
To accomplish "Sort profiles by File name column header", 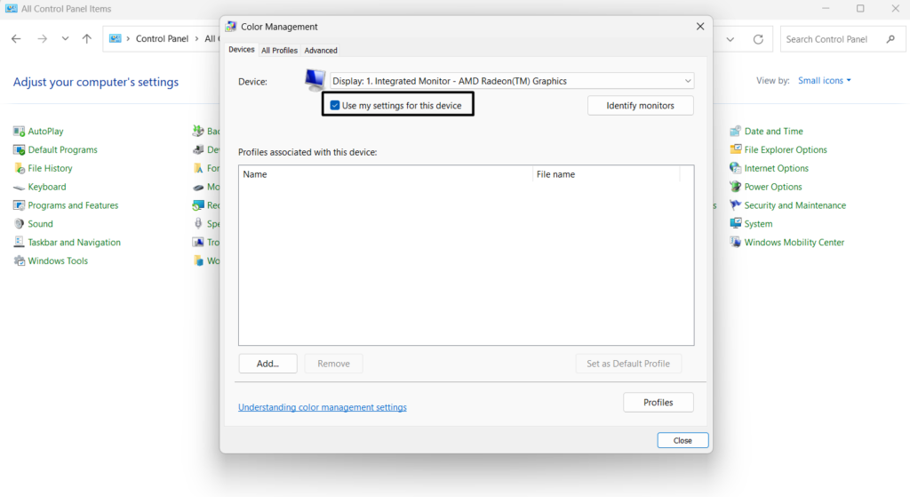I will (x=606, y=174).
